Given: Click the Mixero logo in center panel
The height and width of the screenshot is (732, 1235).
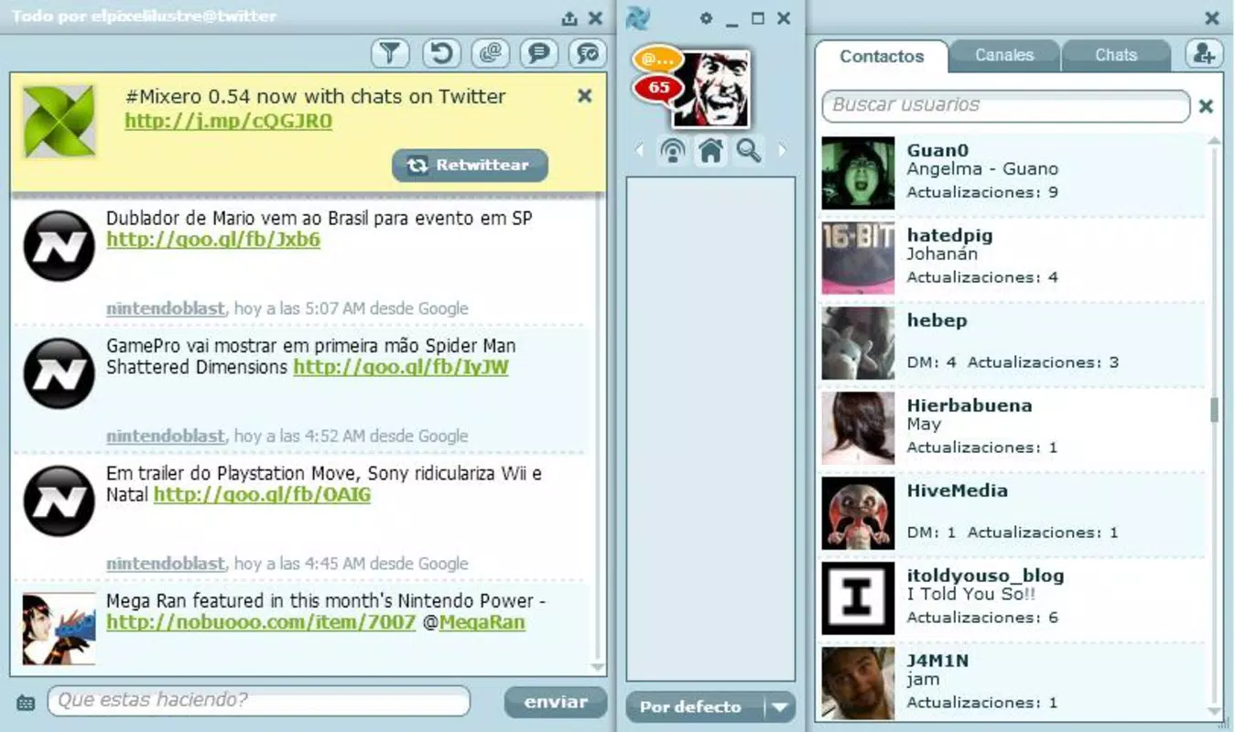Looking at the screenshot, I should pyautogui.click(x=638, y=17).
